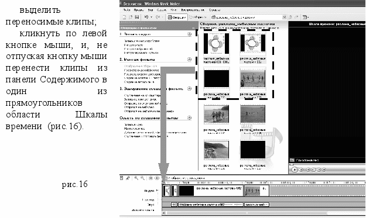Click the Set audio levels icon

[x=122, y=178]
